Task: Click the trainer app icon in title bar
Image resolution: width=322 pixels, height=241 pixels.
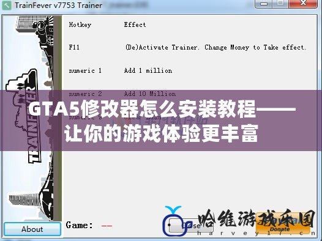Action: pos(7,5)
